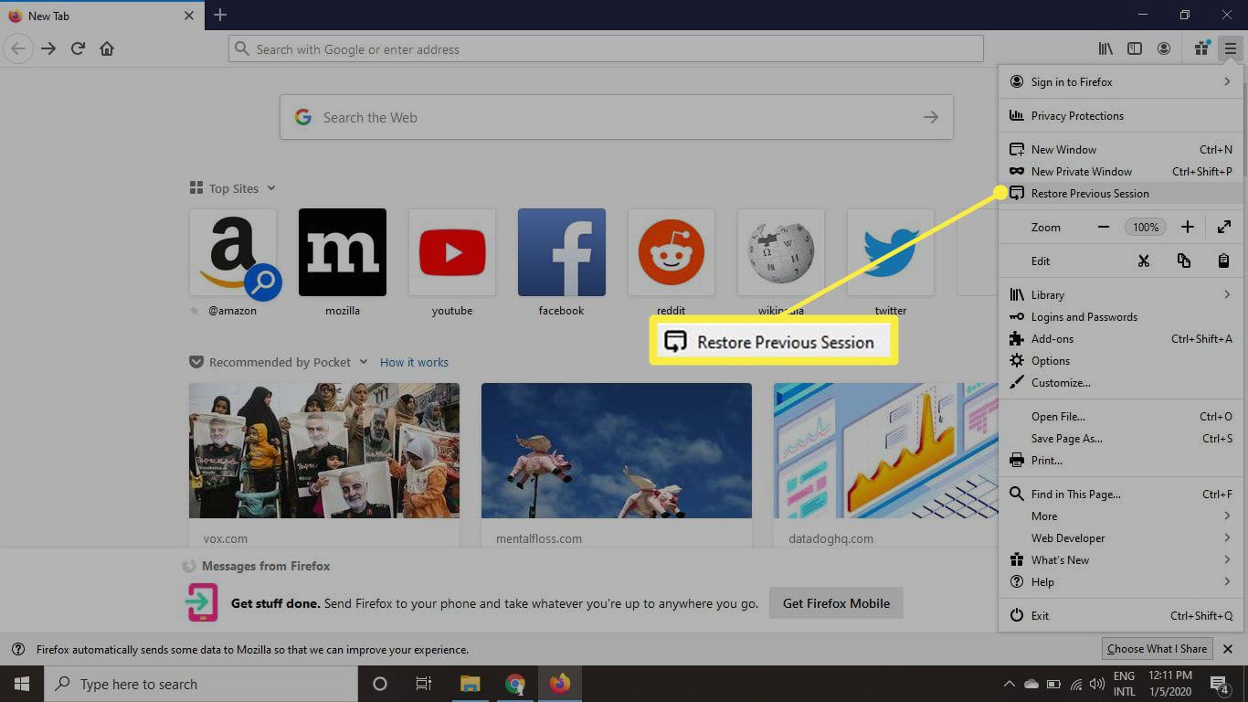Open the vox.com Pocket story thumbnail

pos(324,451)
